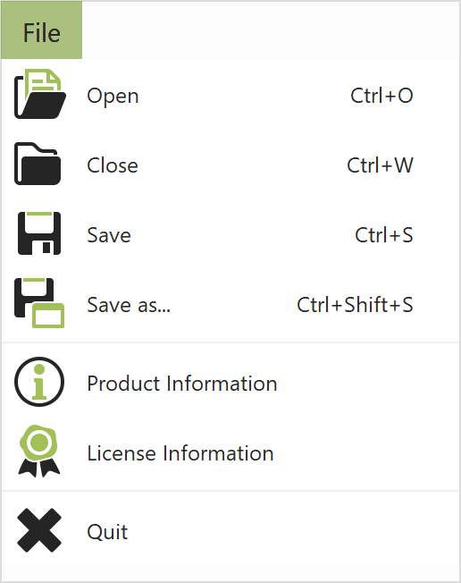Click the Ctrl+Shift+S shortcut label
Viewport: 461px width, 583px height.
355,305
